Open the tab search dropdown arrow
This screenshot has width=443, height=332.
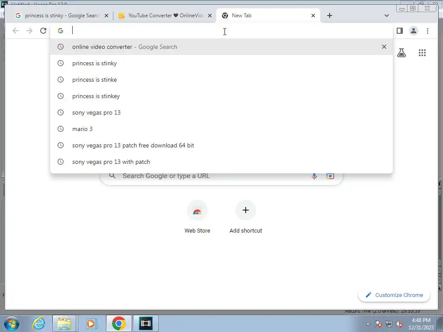pyautogui.click(x=386, y=16)
